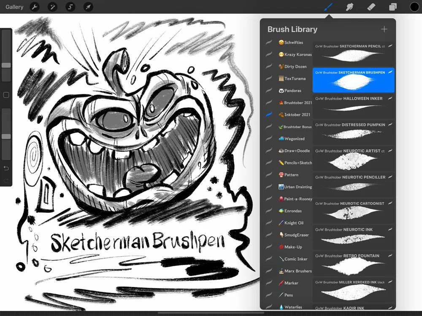Select the Eraser tool

371,7
